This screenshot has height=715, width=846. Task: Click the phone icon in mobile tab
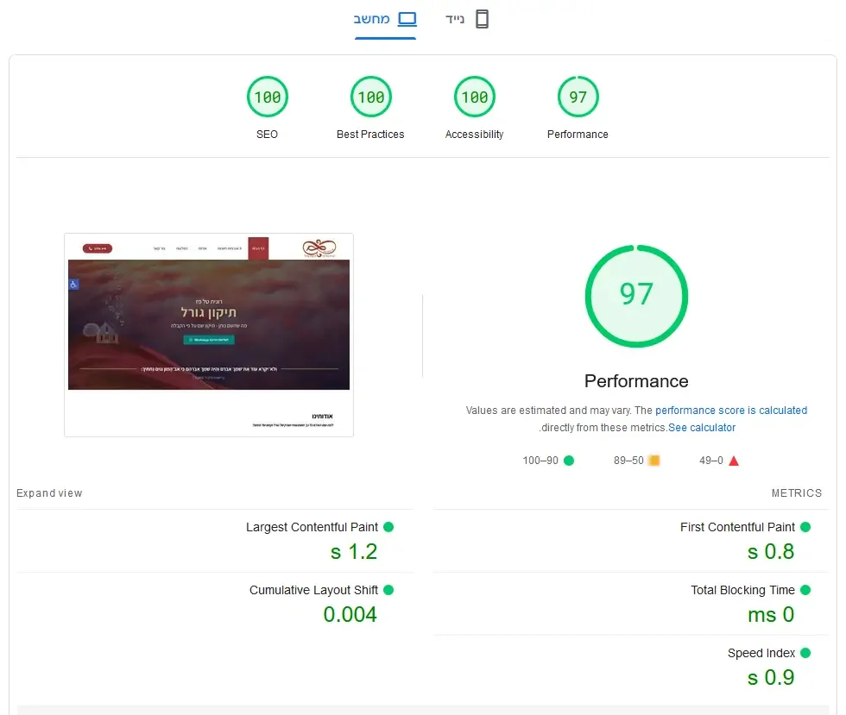[x=482, y=19]
